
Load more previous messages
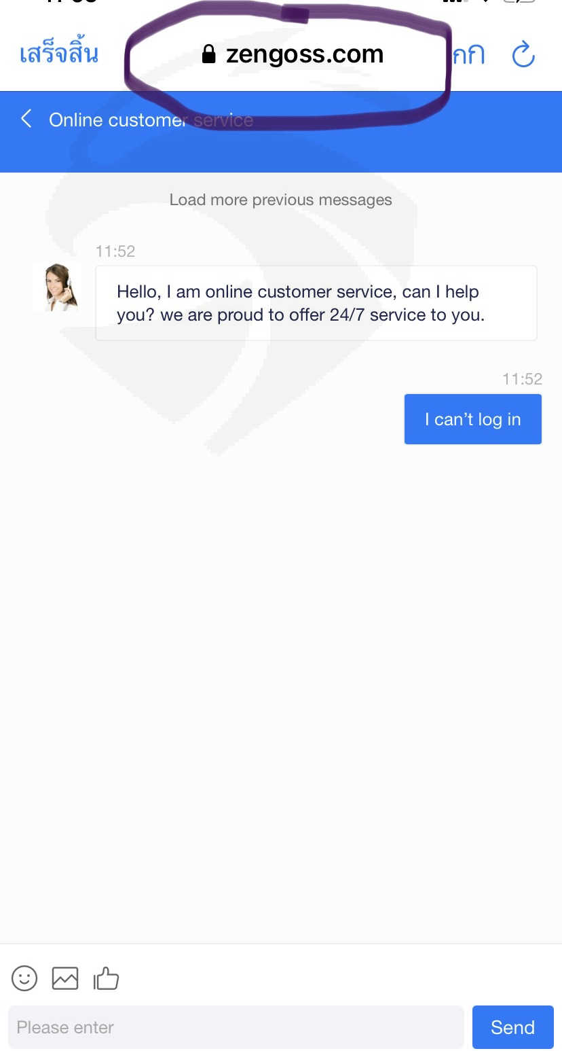tap(281, 200)
